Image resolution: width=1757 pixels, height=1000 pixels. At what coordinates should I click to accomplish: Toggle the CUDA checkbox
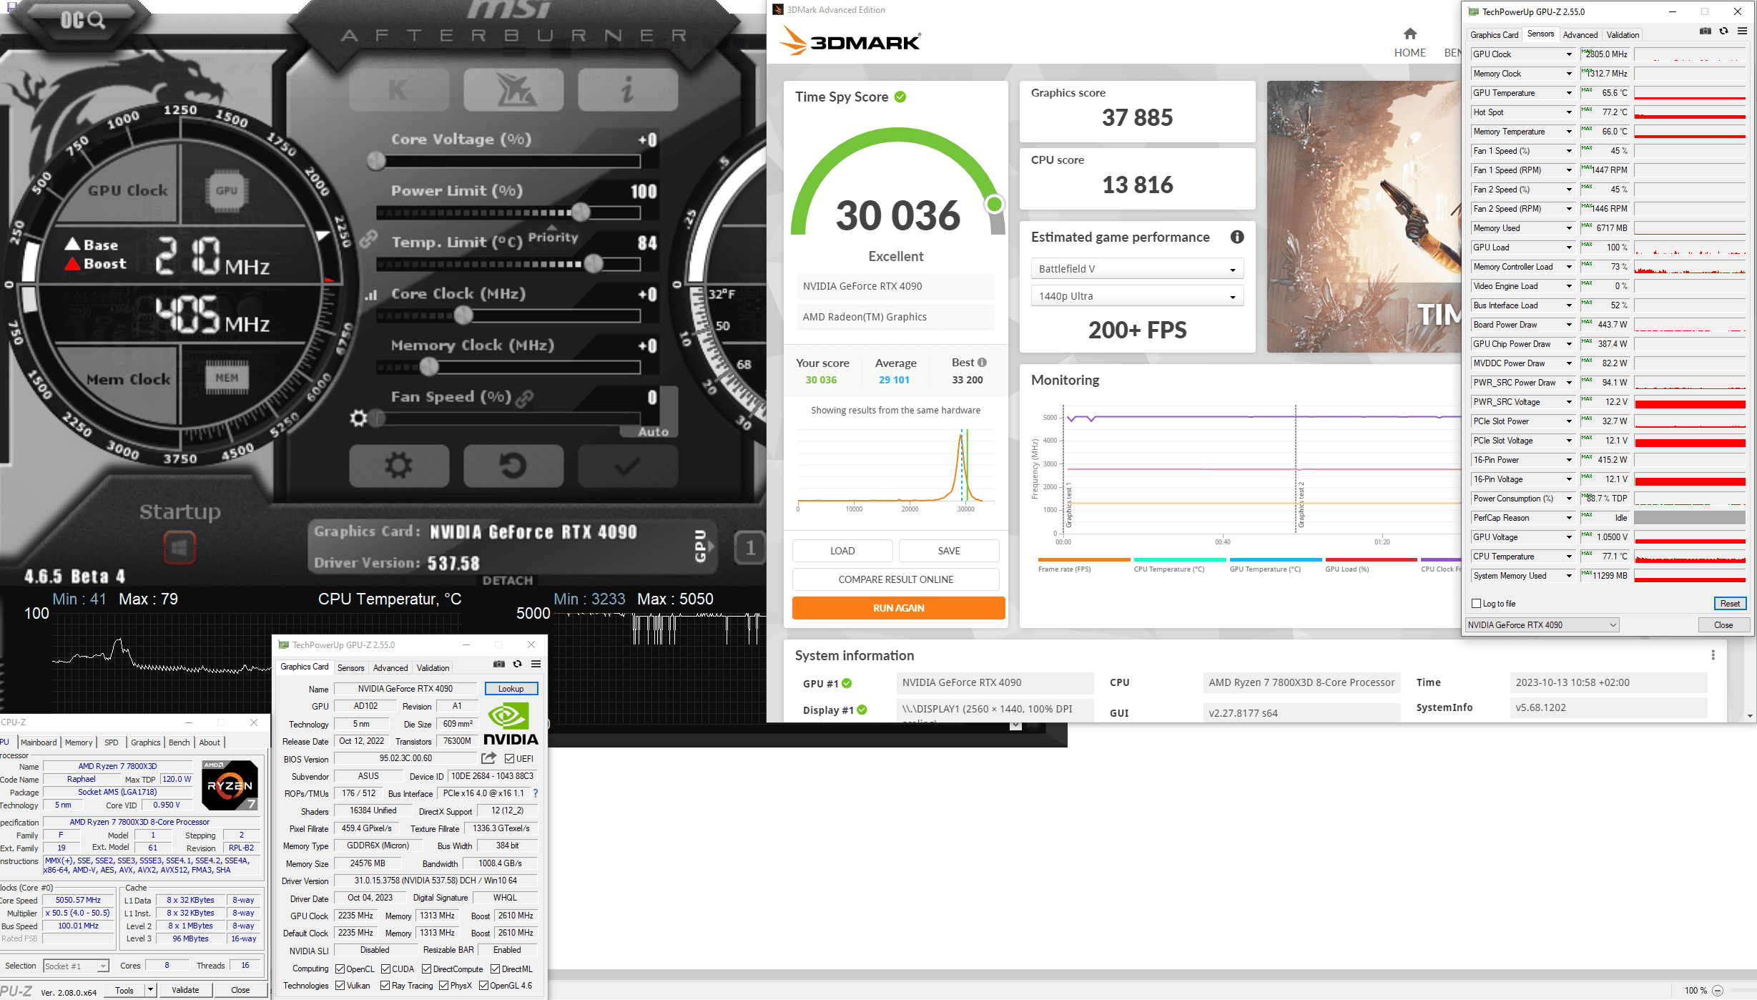[386, 969]
